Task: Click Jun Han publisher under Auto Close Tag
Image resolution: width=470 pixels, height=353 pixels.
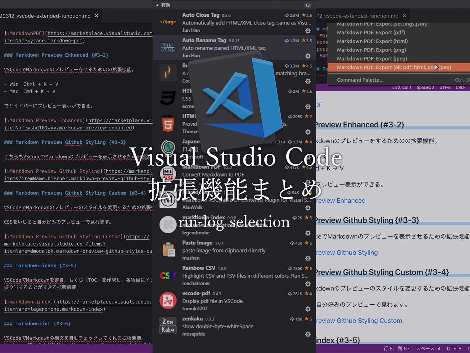Action: 191,30
